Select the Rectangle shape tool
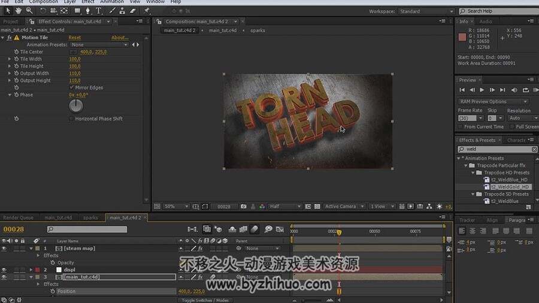Viewport: 539px width, 303px height. click(x=77, y=11)
